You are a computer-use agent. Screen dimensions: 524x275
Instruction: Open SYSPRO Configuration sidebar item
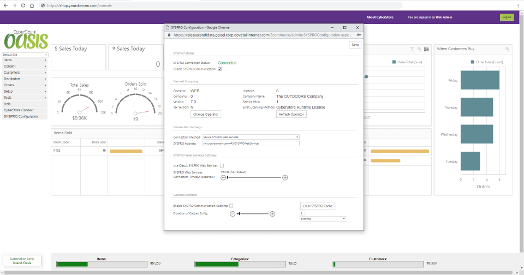pos(25,117)
